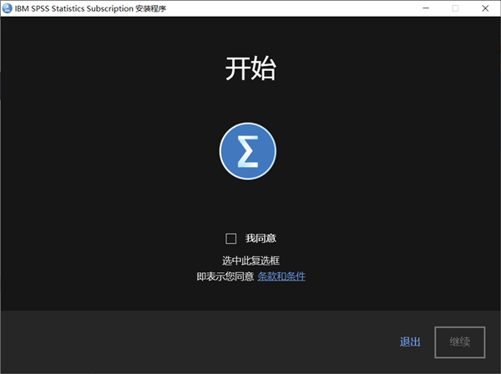501x374 pixels.
Task: Click the 退出 exit link
Action: (x=410, y=341)
